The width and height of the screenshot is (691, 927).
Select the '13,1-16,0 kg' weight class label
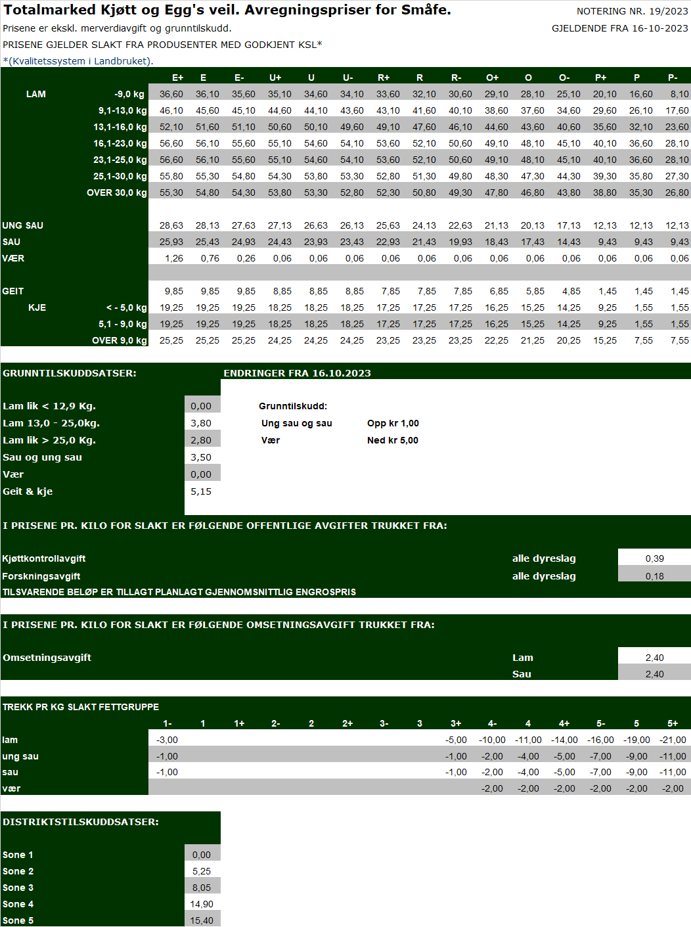[x=120, y=127]
